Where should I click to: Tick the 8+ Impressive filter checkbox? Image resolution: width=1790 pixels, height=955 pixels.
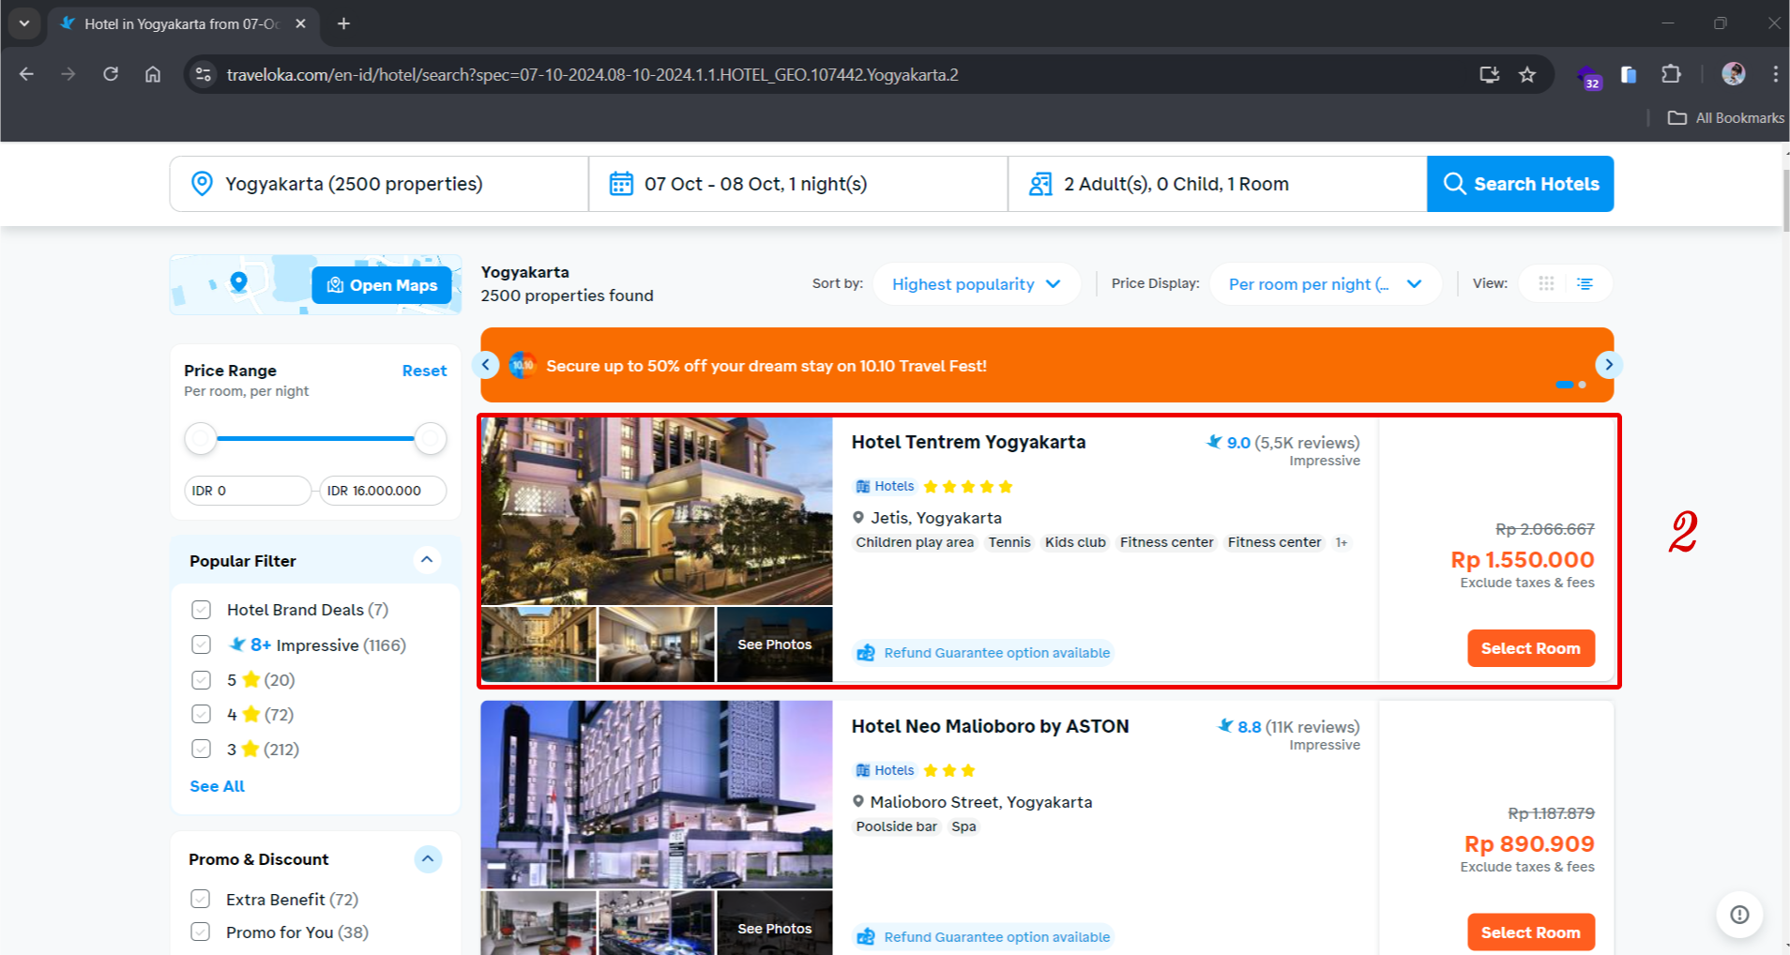click(x=201, y=644)
